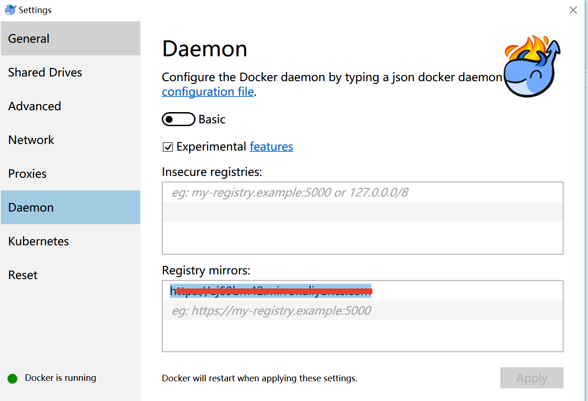Uncheck the Experimental features checkbox

[x=167, y=147]
